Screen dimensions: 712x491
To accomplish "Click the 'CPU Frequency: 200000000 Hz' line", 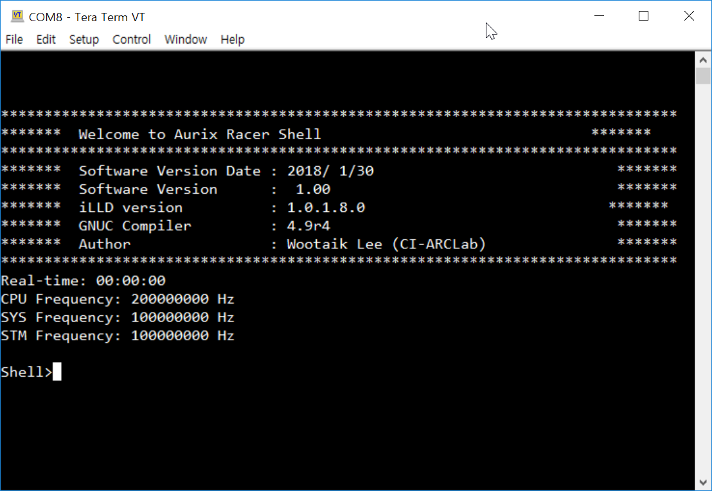I will (x=118, y=299).
